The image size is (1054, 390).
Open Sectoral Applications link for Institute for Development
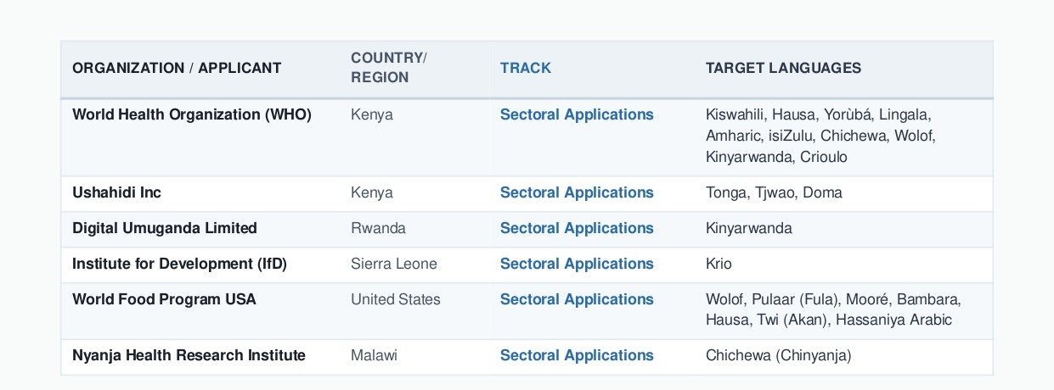click(x=577, y=264)
